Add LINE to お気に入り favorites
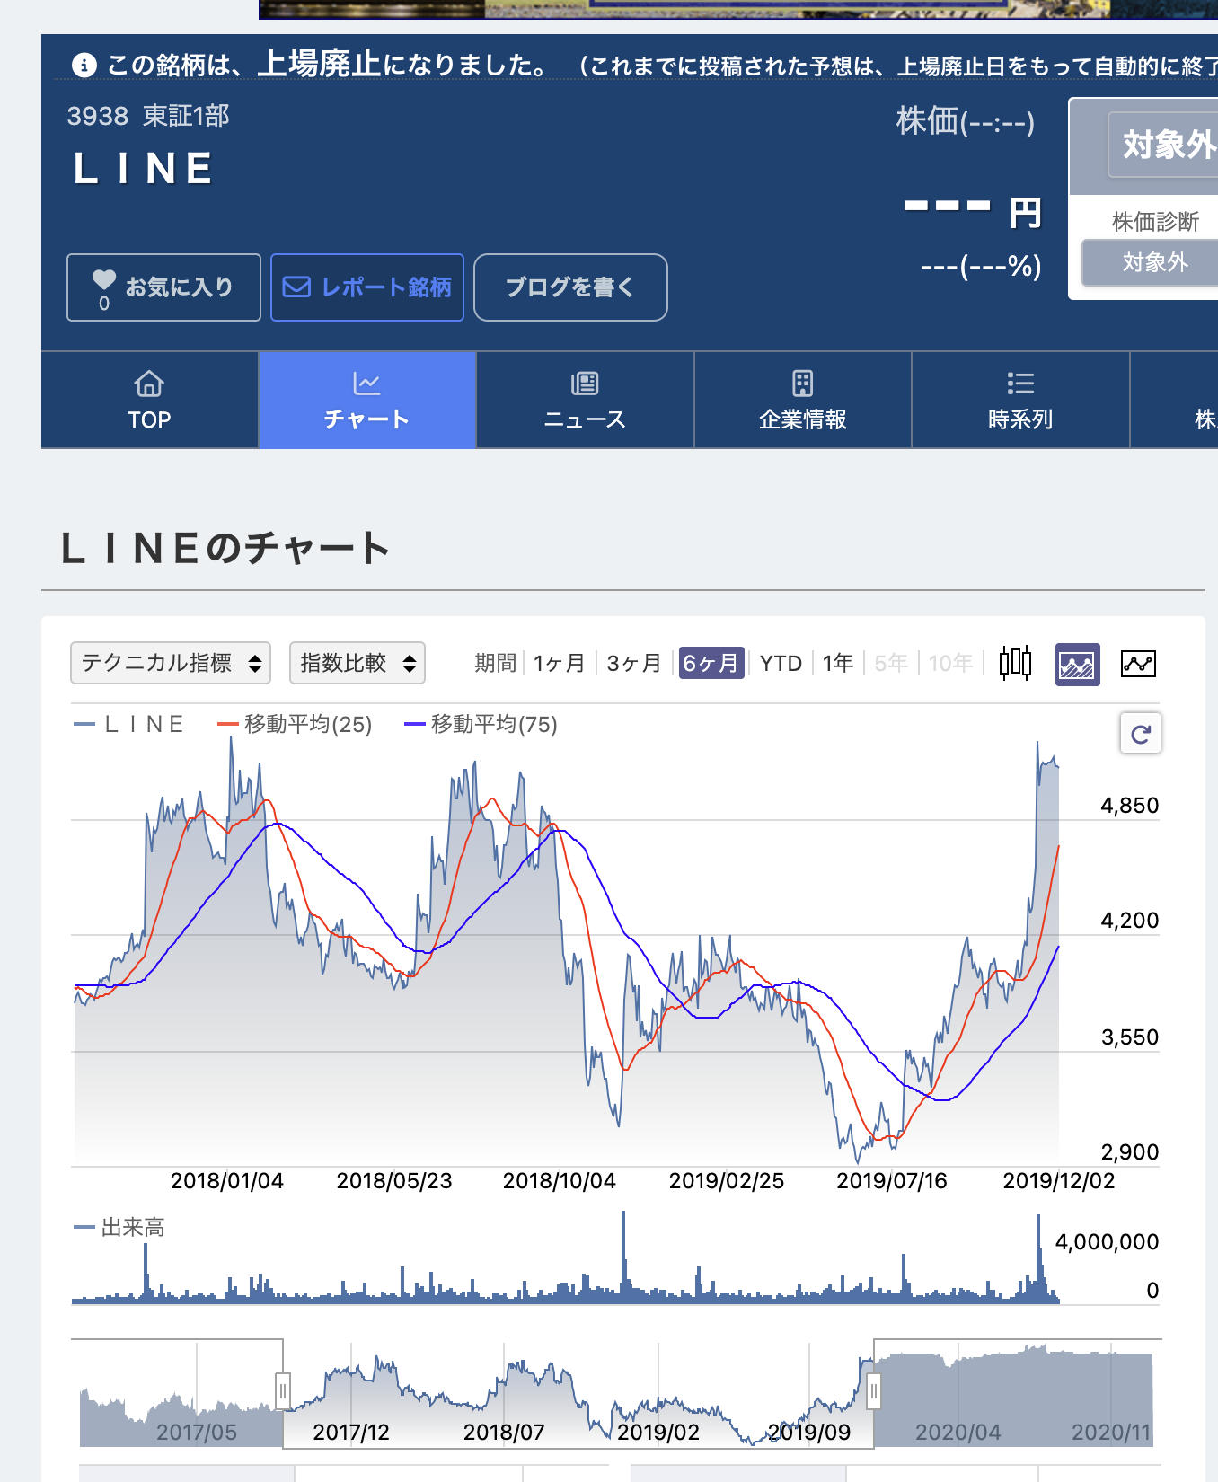The width and height of the screenshot is (1218, 1482). click(x=163, y=287)
